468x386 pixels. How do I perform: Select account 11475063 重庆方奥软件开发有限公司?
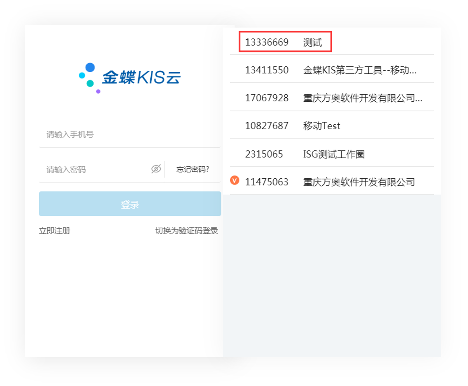332,181
